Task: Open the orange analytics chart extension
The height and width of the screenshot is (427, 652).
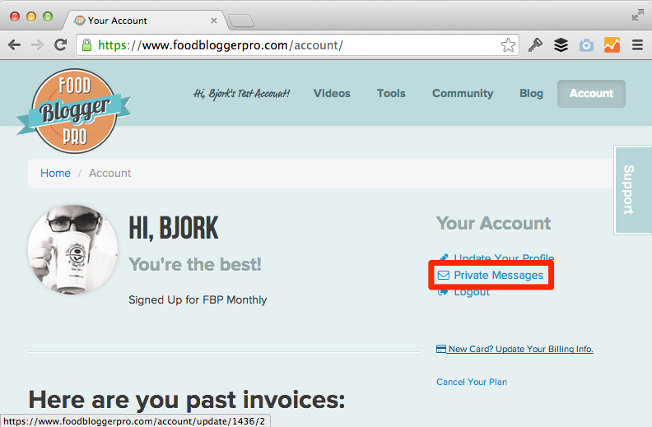Action: coord(612,45)
